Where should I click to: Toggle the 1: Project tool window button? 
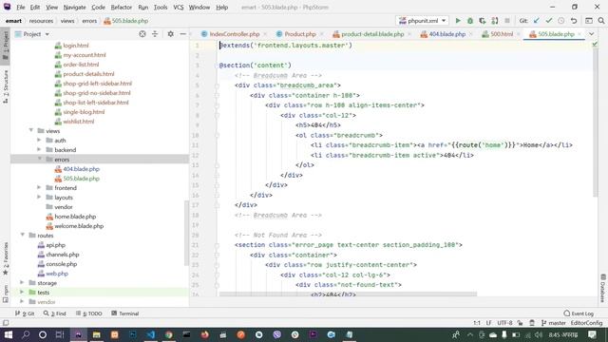point(6,46)
